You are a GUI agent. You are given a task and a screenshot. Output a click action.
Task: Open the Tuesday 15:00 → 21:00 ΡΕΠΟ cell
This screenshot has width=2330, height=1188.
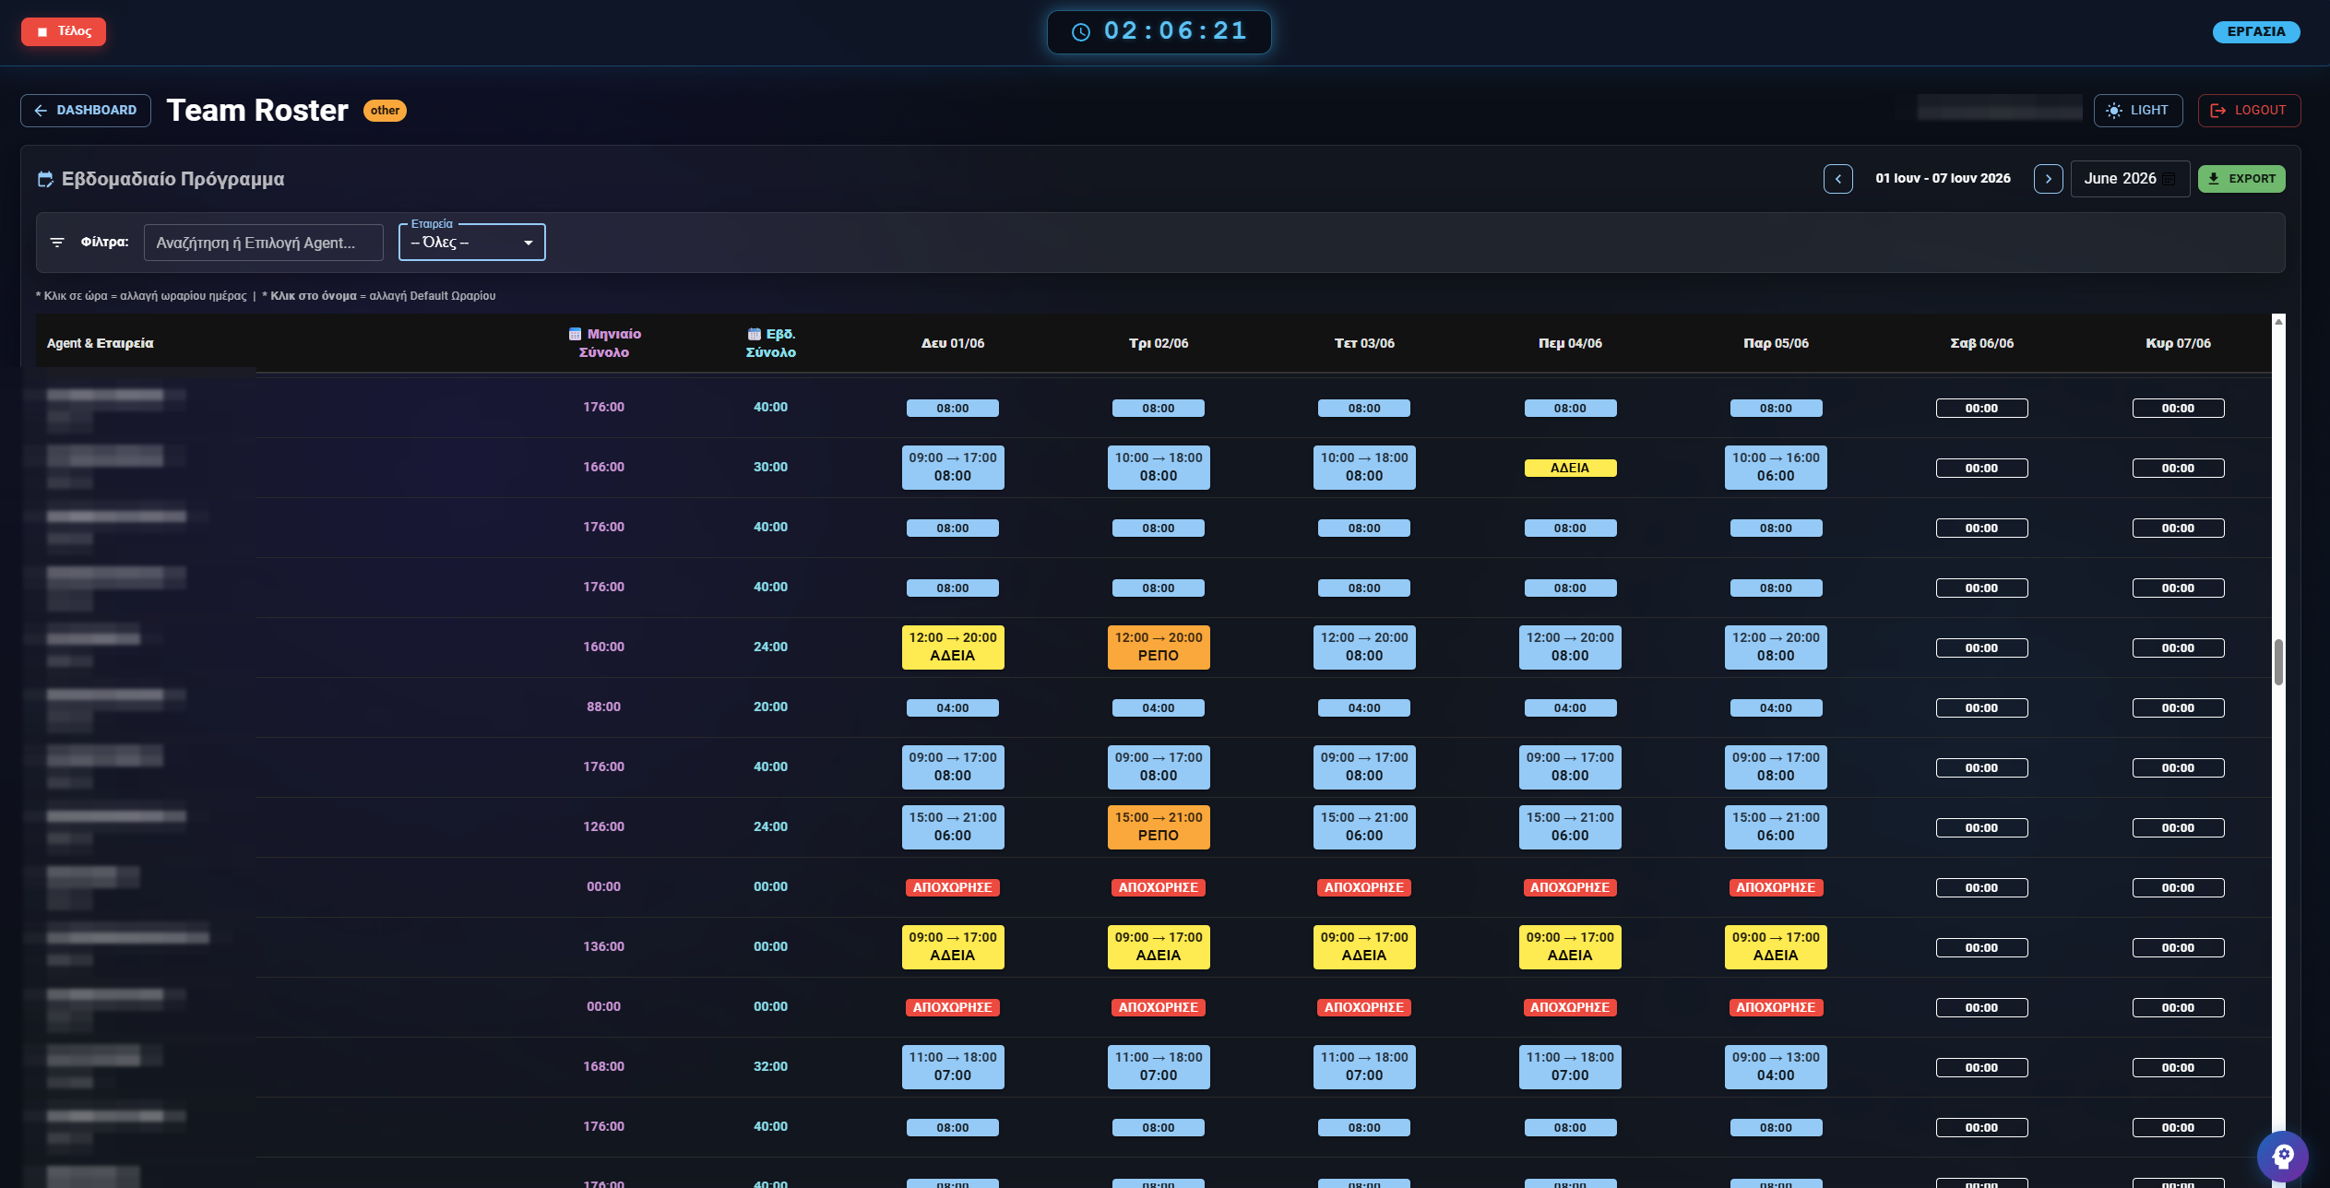coord(1159,827)
